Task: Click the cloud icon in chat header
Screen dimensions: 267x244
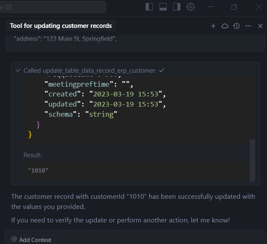Action: [x=225, y=26]
